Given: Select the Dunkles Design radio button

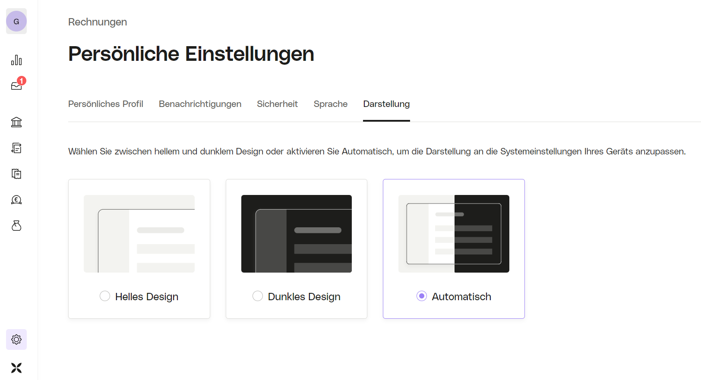Looking at the screenshot, I should pos(258,296).
